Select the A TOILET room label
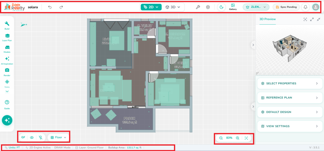The height and width of the screenshot is (151, 324). click(x=181, y=65)
